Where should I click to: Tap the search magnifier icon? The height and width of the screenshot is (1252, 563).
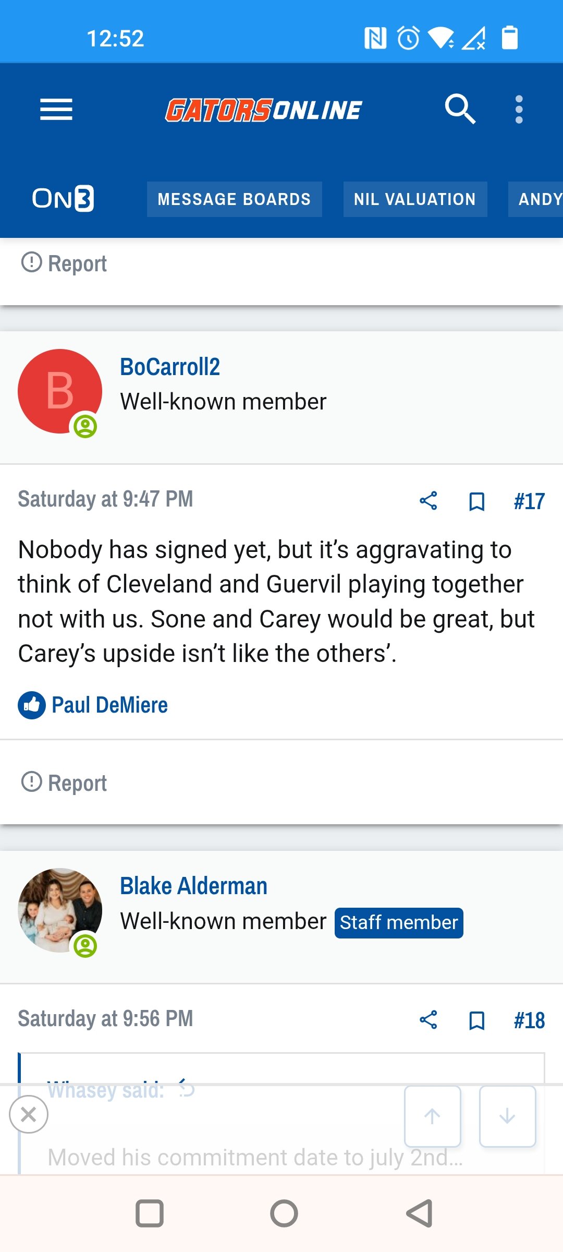tap(460, 109)
